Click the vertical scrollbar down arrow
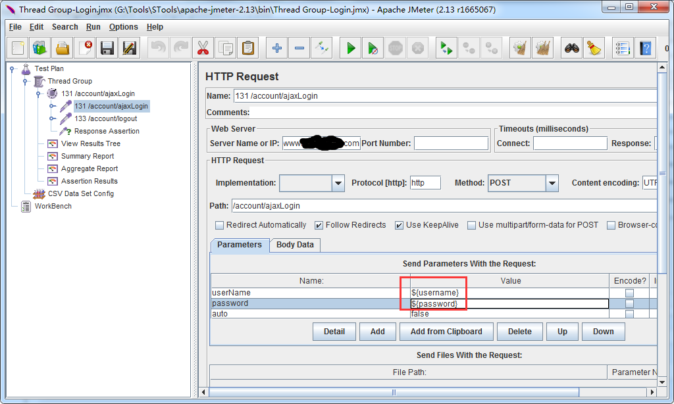The image size is (674, 404). click(x=662, y=382)
